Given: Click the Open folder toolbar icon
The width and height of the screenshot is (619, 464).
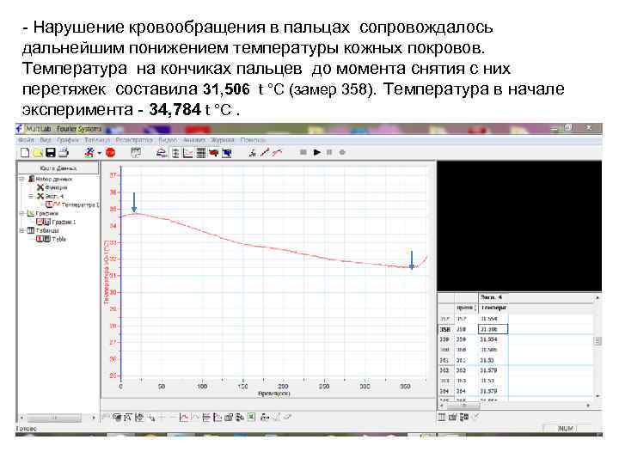Looking at the screenshot, I should (x=38, y=153).
